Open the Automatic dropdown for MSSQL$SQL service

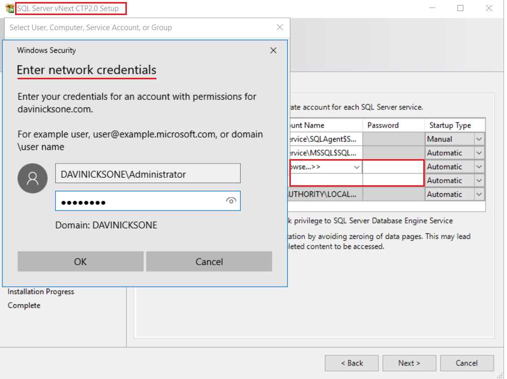(x=478, y=153)
